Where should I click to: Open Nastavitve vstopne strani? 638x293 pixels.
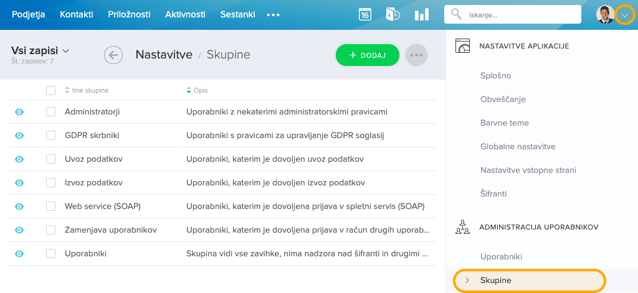tap(528, 170)
